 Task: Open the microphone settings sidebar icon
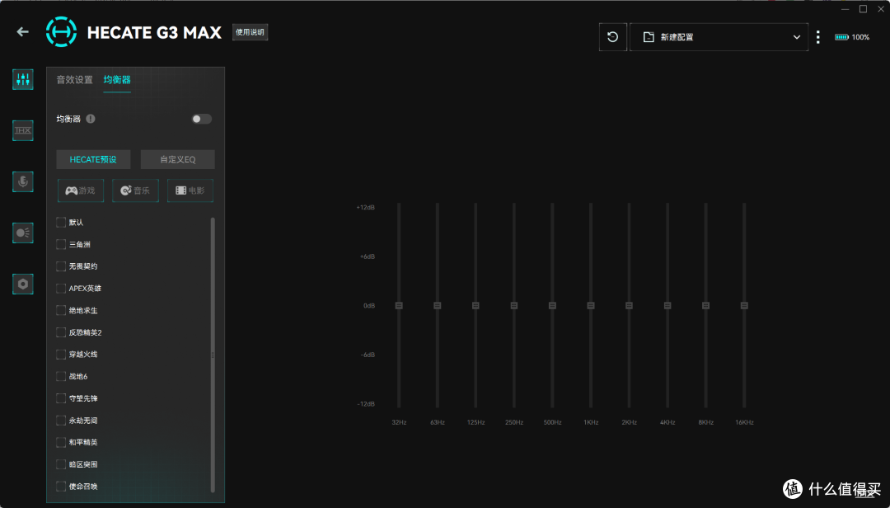(23, 181)
